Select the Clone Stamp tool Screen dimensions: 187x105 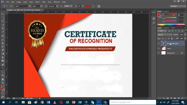click(3, 43)
